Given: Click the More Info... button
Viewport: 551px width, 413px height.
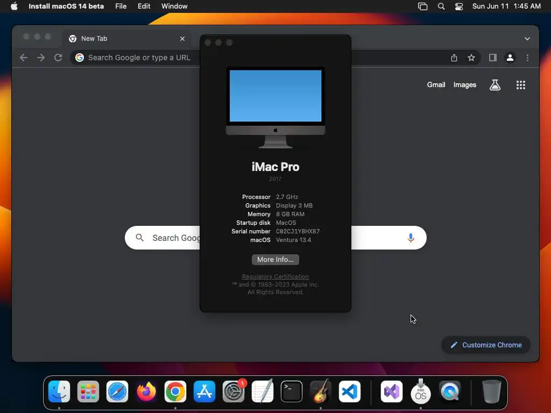Looking at the screenshot, I should [x=275, y=260].
